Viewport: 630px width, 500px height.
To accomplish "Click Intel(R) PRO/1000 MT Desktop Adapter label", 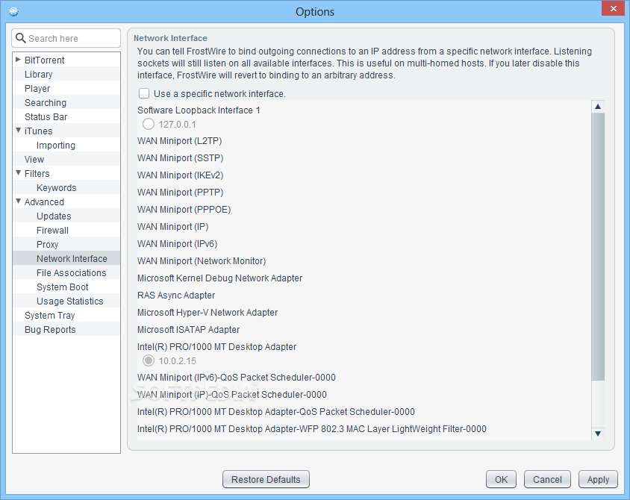I will (x=217, y=347).
